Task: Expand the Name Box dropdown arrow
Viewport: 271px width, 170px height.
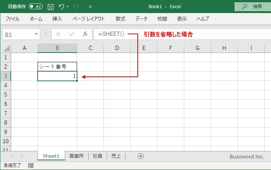Action: (36, 34)
